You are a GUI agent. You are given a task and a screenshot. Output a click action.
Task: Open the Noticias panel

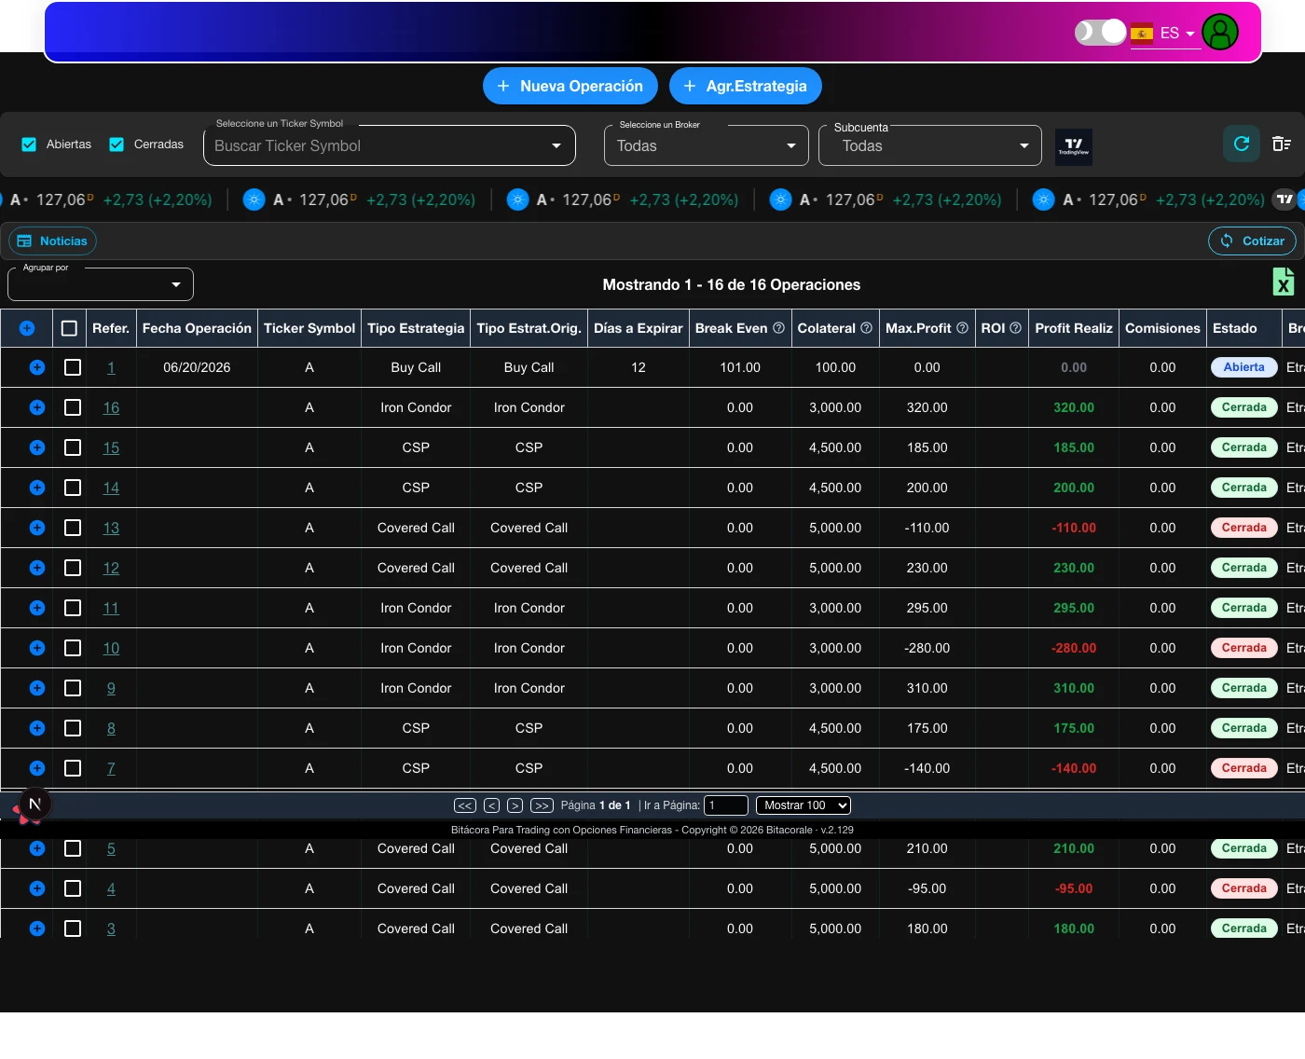point(53,241)
